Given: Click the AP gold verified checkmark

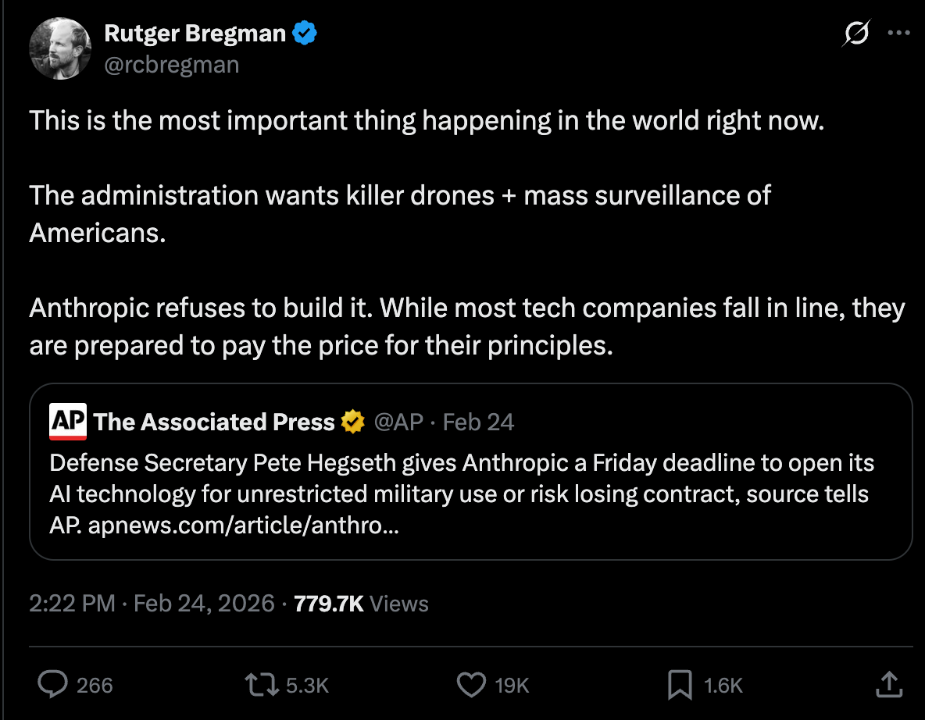Looking at the screenshot, I should pos(352,422).
